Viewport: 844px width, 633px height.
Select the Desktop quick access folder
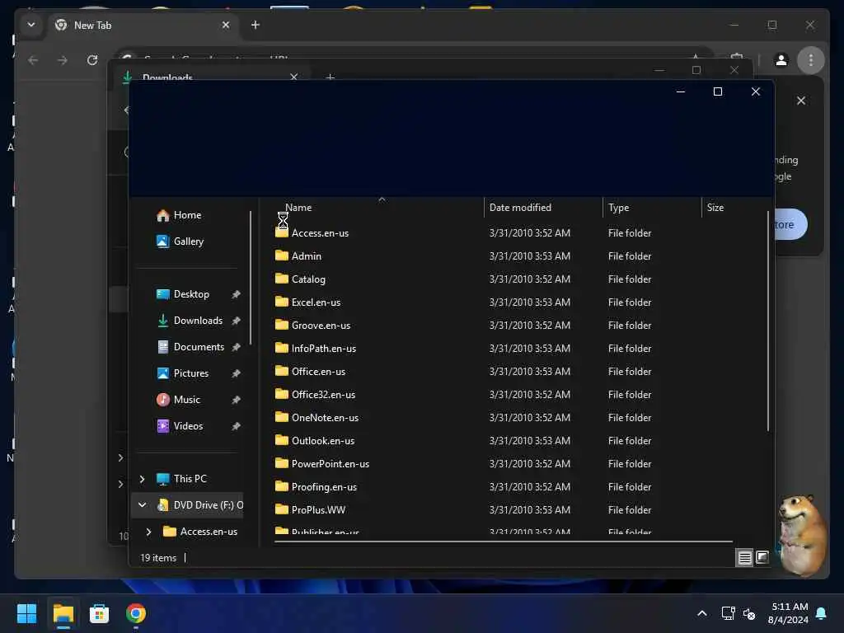tap(190, 294)
